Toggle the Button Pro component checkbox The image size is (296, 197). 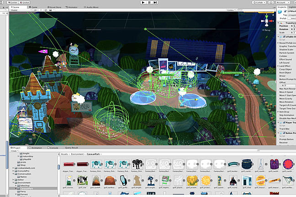click(x=284, y=133)
